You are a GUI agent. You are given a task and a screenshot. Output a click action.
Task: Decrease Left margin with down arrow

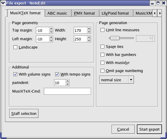(x=51, y=40)
